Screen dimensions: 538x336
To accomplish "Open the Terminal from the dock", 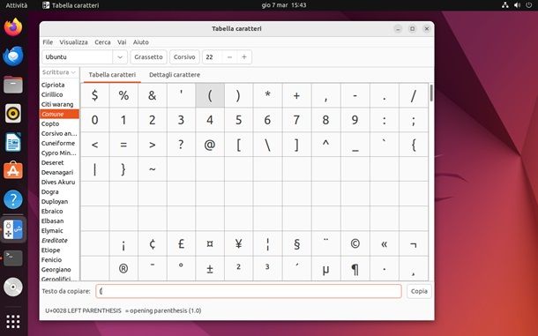I will [x=13, y=258].
